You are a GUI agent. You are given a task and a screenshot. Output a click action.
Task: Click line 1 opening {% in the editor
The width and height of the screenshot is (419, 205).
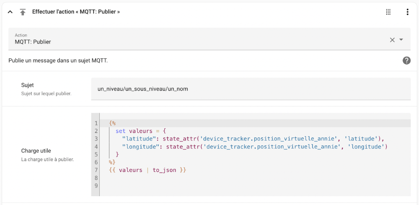point(112,123)
